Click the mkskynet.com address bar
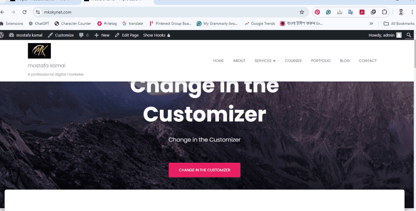Viewport: 416px width, 211px height. pos(170,12)
